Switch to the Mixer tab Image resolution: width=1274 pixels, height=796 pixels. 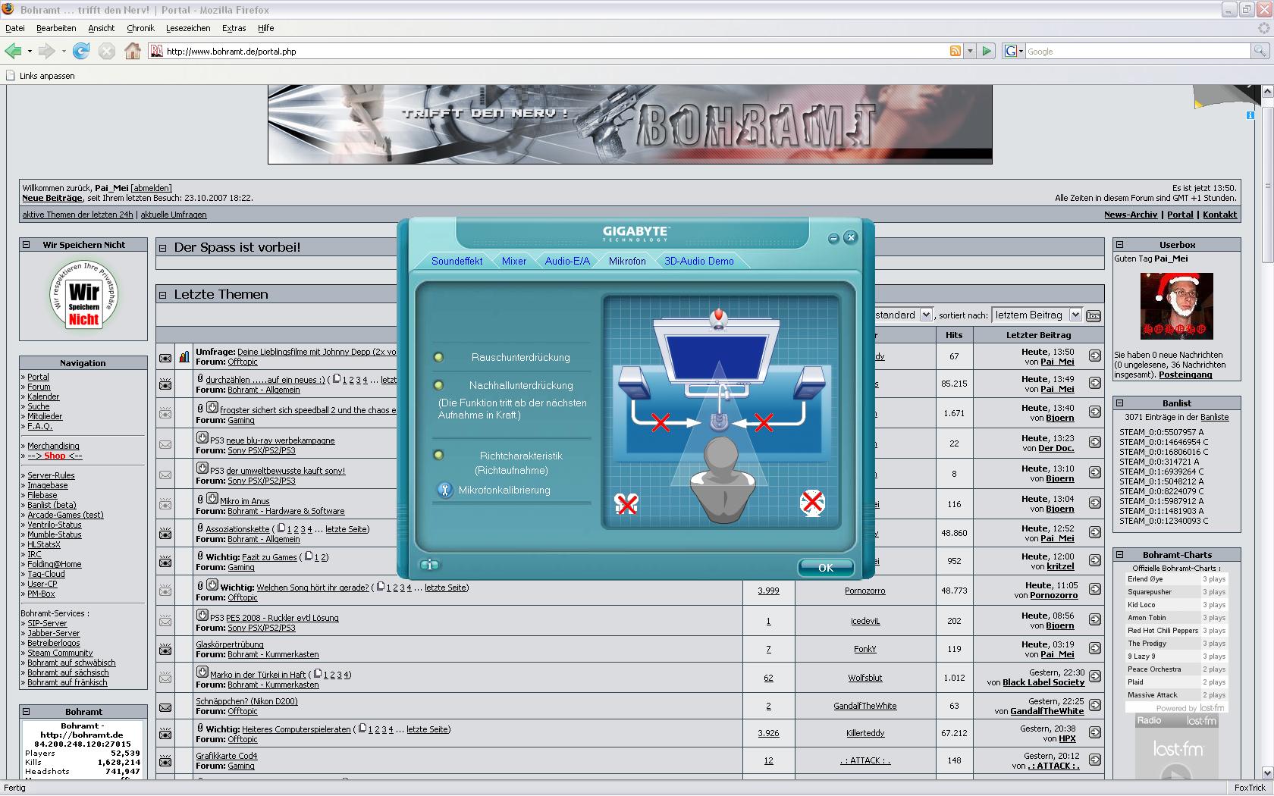click(x=513, y=261)
